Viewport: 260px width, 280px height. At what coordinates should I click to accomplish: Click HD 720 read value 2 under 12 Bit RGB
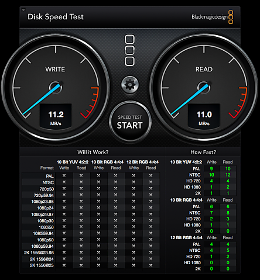pos(228,257)
